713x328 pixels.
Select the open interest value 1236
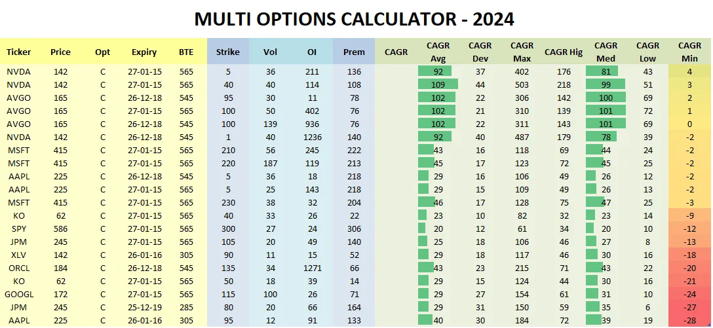pos(312,137)
